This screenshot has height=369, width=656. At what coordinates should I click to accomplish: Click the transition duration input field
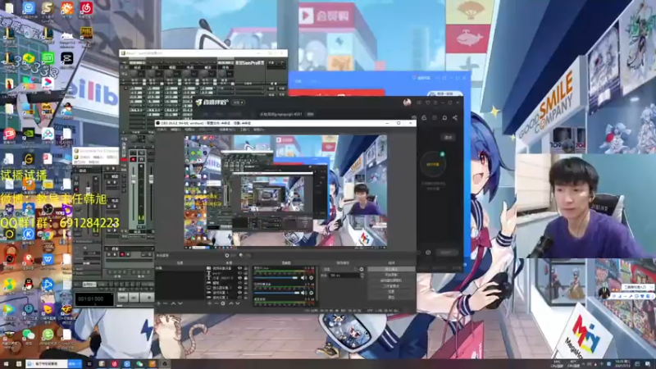(x=344, y=276)
